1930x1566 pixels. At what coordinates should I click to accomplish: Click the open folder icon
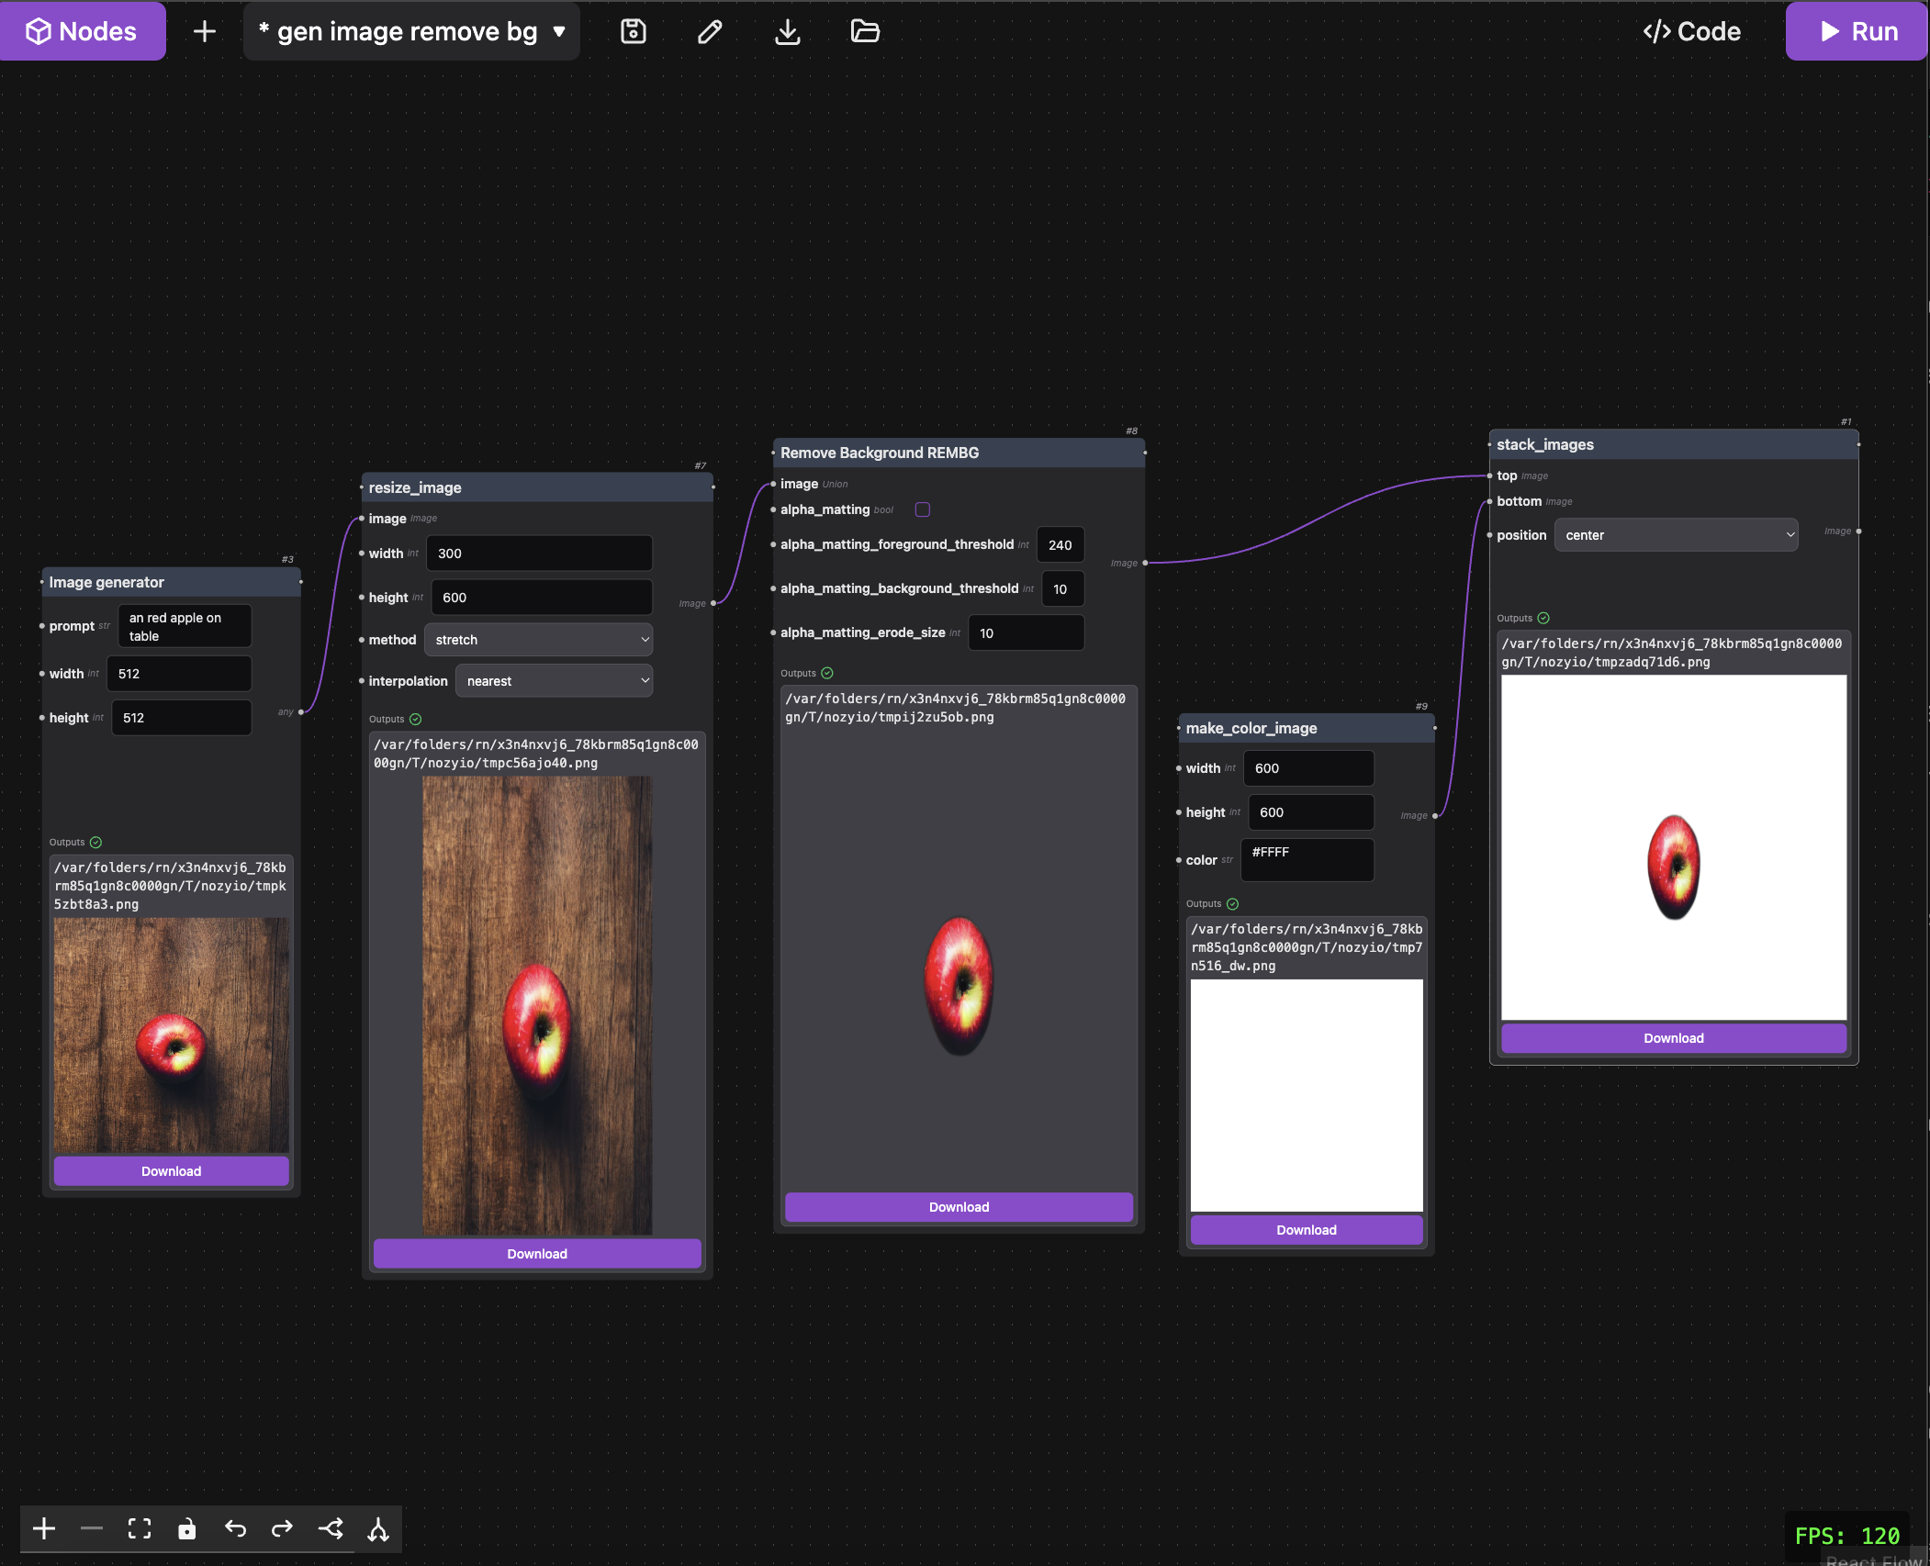(x=865, y=31)
